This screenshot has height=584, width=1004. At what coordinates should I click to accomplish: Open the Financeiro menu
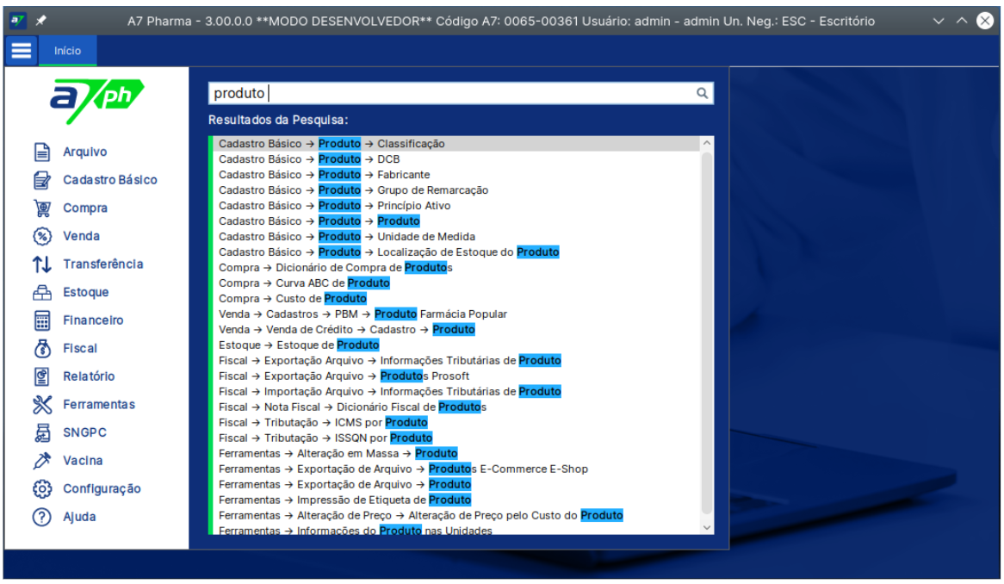(93, 320)
